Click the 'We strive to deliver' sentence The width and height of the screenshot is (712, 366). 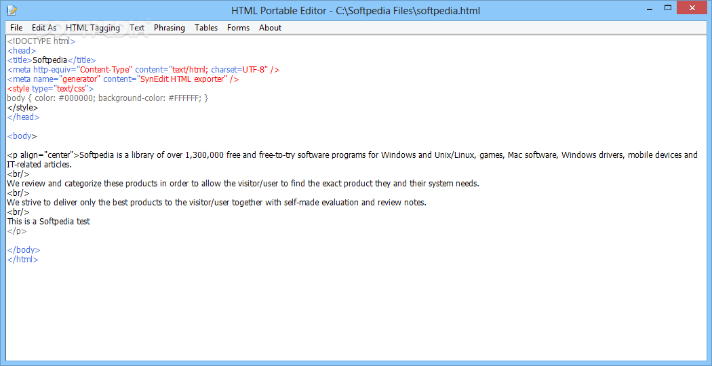[x=216, y=203]
